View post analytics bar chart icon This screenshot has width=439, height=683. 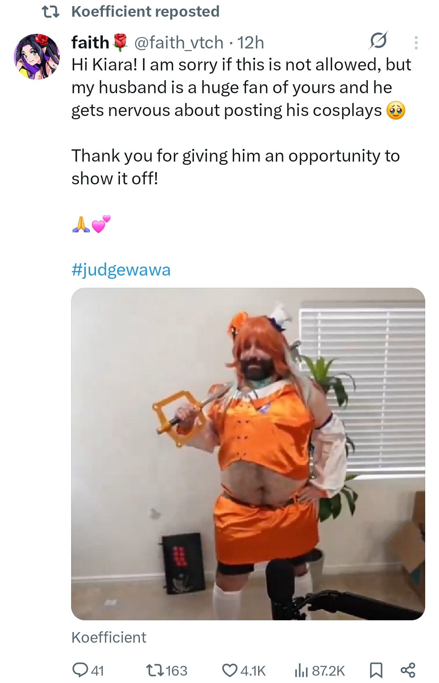coord(301,670)
